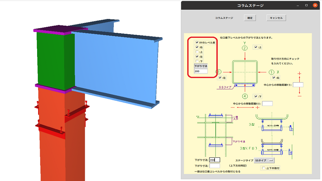This screenshot has width=322, height=181.
Task: Toggle the XYのレベル差 checkbox
Action: tap(197, 42)
